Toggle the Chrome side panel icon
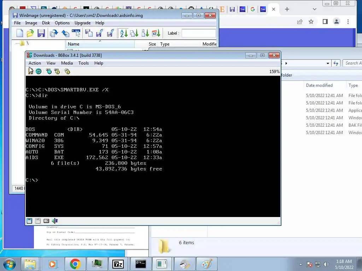This screenshot has width=362, height=271. 325,22
